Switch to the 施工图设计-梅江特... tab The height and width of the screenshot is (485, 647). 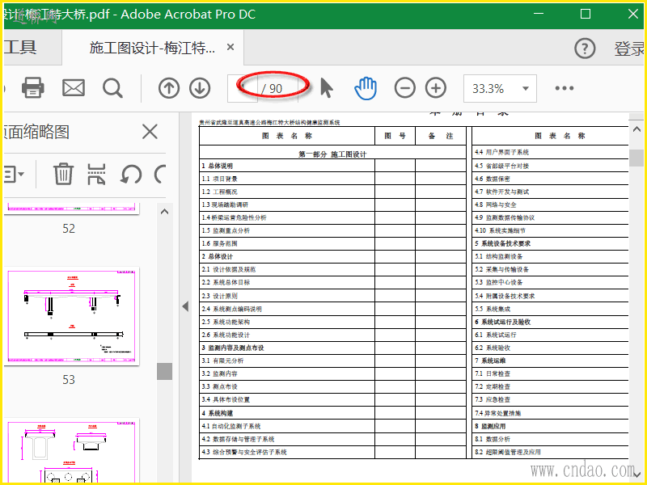pos(152,48)
